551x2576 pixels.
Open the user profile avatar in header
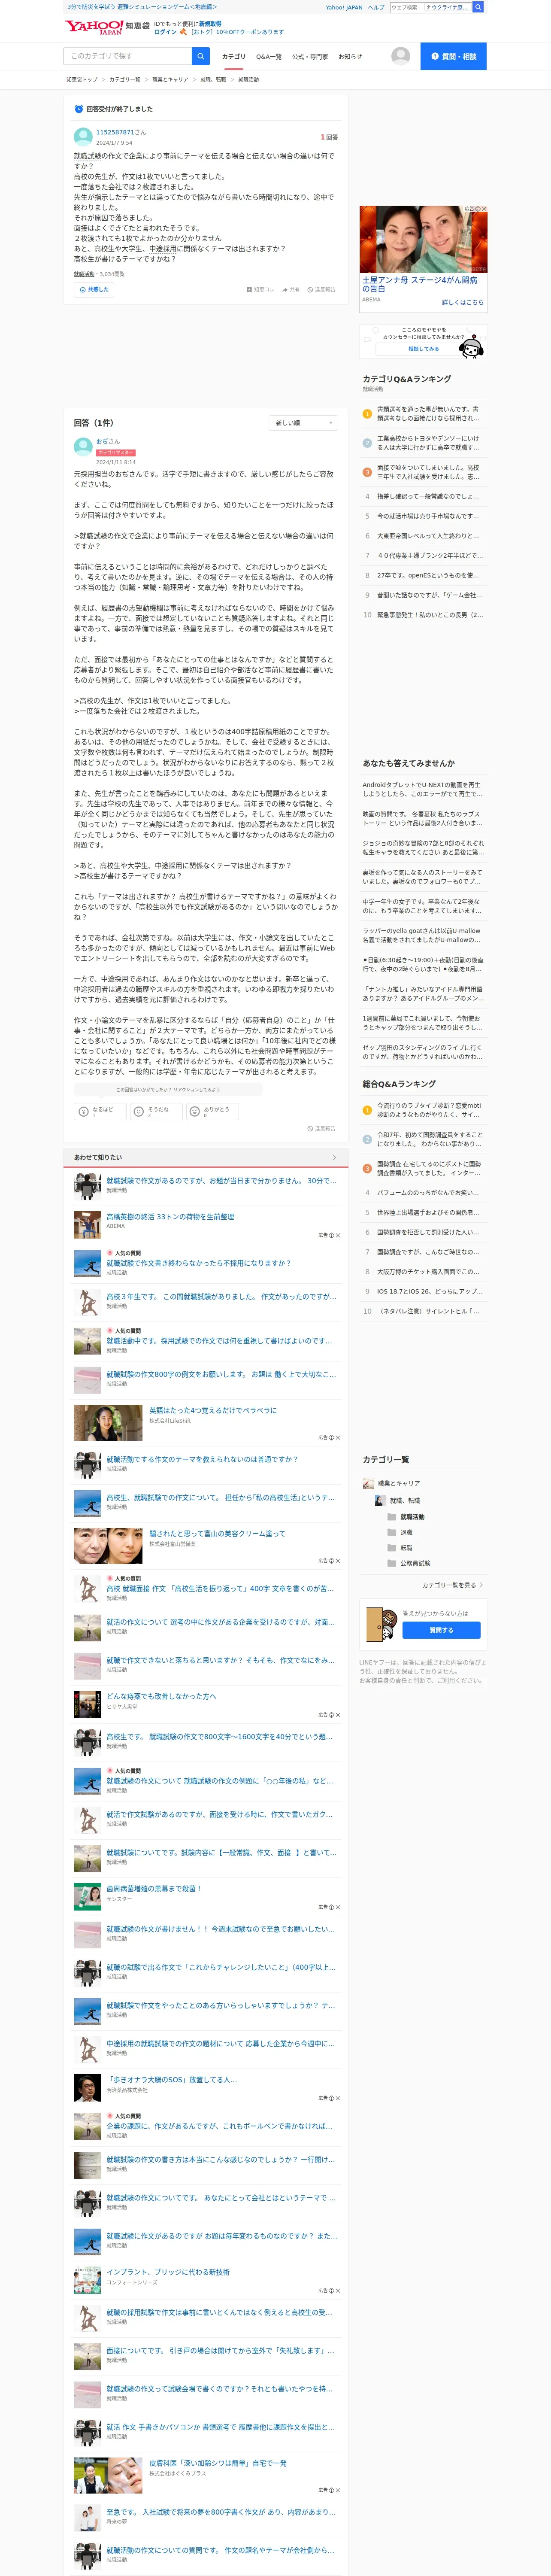tap(401, 56)
